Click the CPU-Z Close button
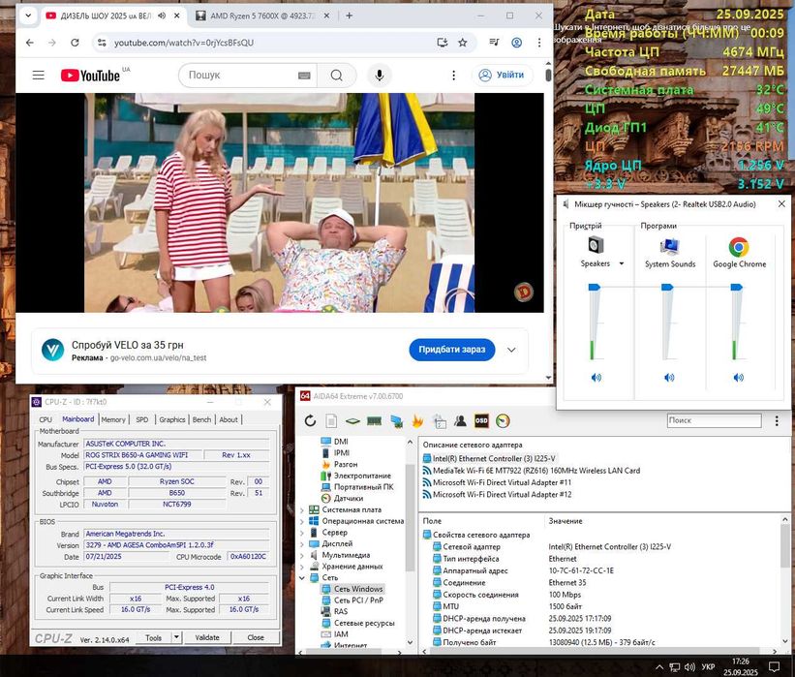Viewport: 795px width, 677px height. click(x=256, y=637)
